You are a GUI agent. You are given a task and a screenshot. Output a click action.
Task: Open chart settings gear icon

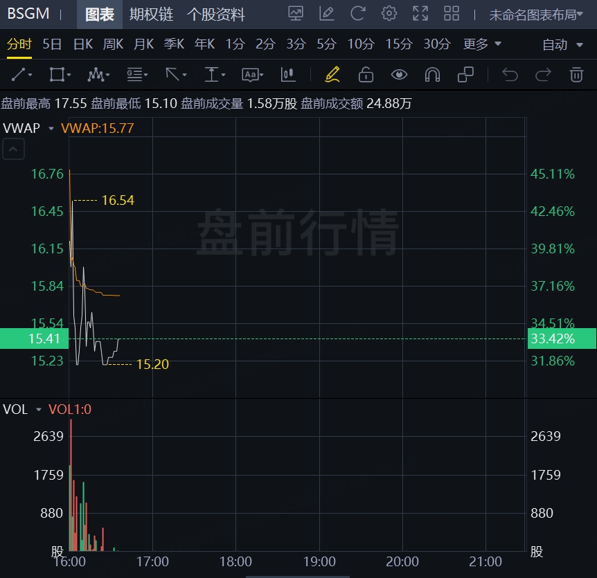[389, 13]
